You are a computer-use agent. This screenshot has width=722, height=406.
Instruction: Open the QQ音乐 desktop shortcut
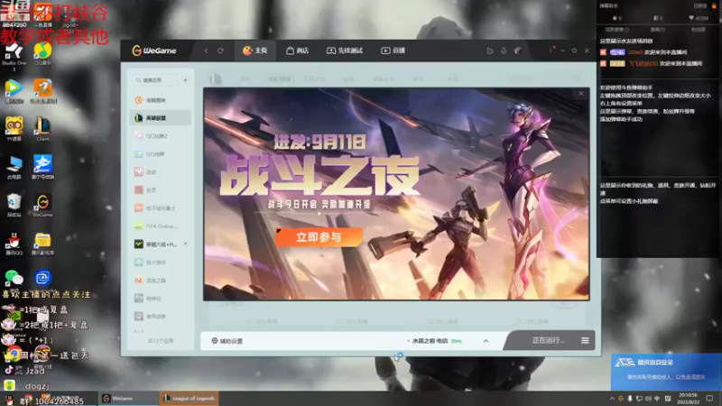[42, 53]
